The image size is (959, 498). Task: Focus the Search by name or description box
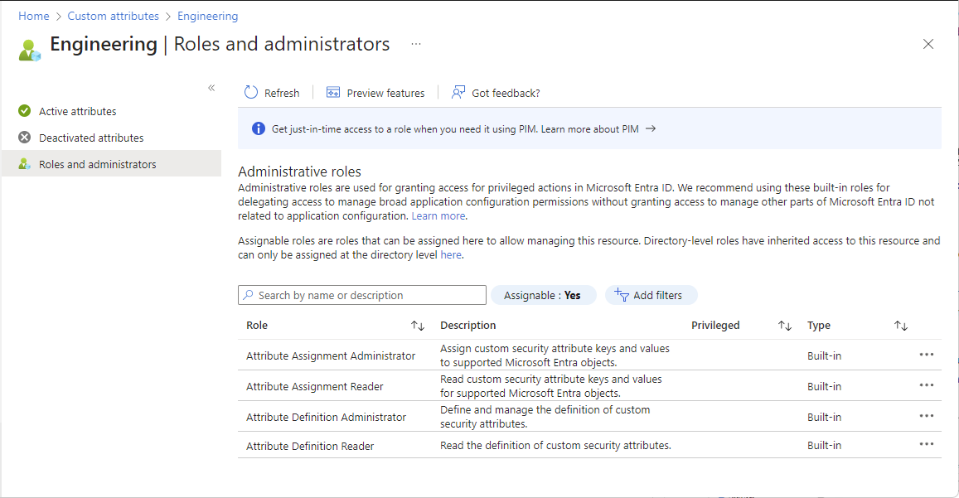pyautogui.click(x=362, y=295)
